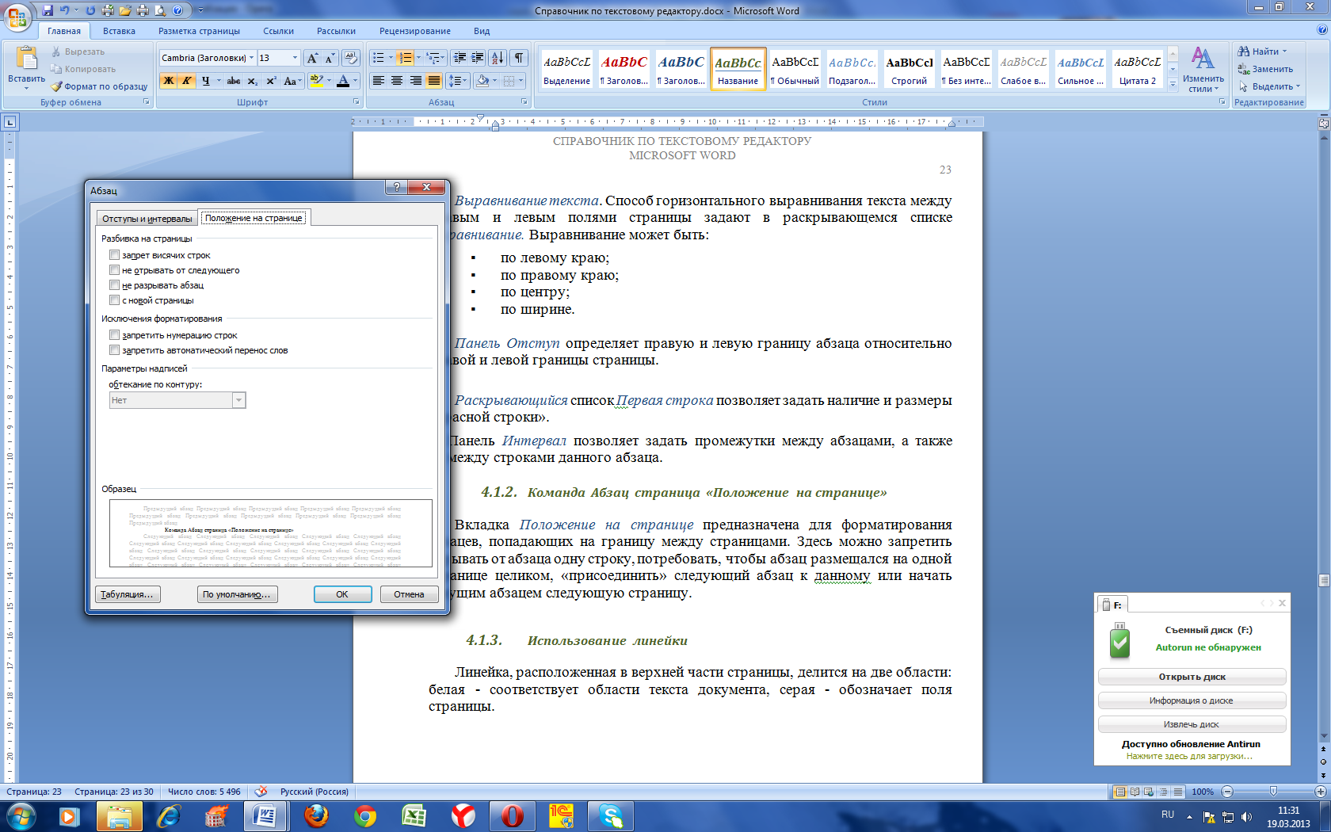Screen dimensions: 1331x832
Task: Switch to Отступы и интервалы tab
Action: (x=147, y=219)
